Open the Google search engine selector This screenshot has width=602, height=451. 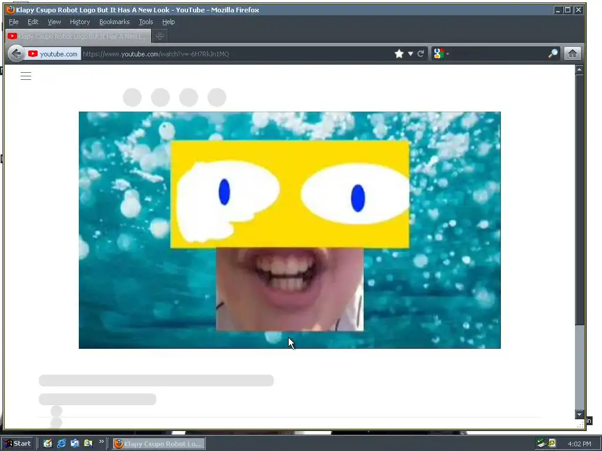click(441, 53)
